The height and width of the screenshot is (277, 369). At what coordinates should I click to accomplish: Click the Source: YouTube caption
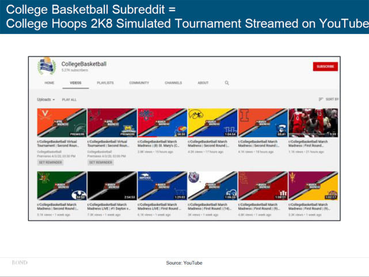[x=184, y=263]
